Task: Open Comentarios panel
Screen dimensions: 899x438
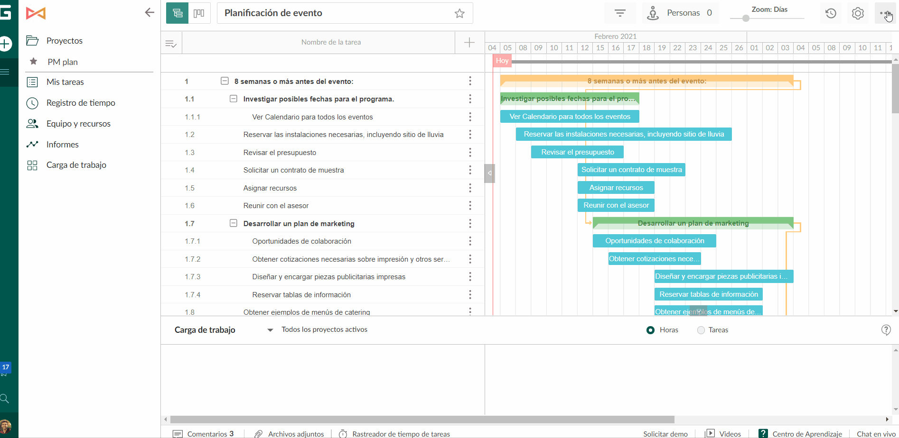Action: 204,434
